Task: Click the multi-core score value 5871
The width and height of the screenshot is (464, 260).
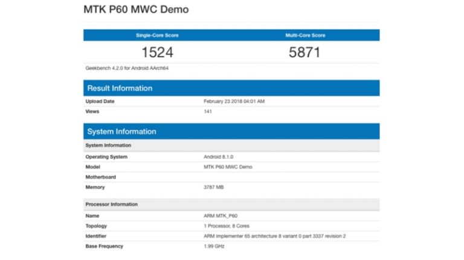Action: (x=305, y=52)
